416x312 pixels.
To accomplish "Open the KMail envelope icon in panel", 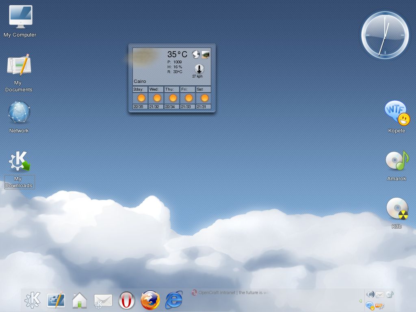I will (x=103, y=301).
